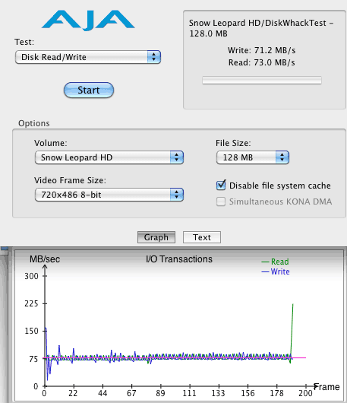Uncheck Disable file system cache
Viewport: 347px width, 403px height.
point(221,186)
